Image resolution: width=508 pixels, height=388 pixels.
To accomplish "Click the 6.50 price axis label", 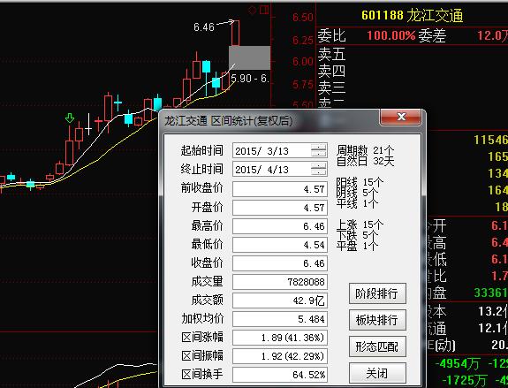I will (x=303, y=17).
